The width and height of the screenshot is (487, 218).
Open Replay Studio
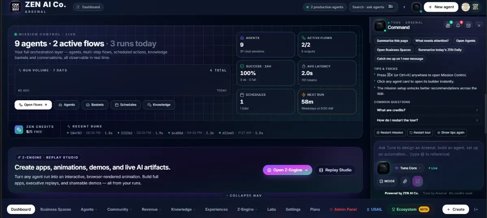(335, 170)
